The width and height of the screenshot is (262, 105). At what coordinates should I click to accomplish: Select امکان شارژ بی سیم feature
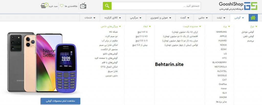108,45
